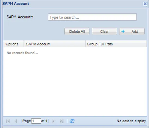Sort by the SAPM Account column header
The width and height of the screenshot is (149, 128).
tap(54, 44)
